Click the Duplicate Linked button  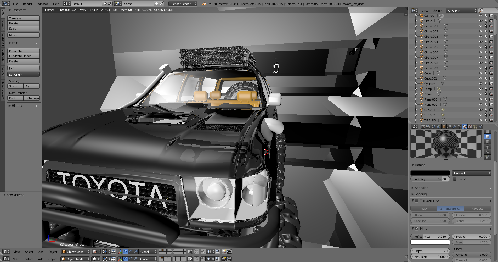tap(24, 56)
